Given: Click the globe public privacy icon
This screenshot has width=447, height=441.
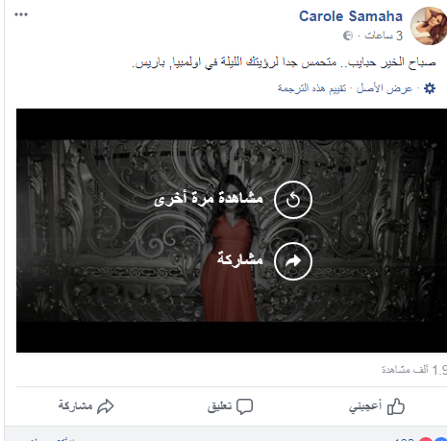Looking at the screenshot, I should [348, 36].
